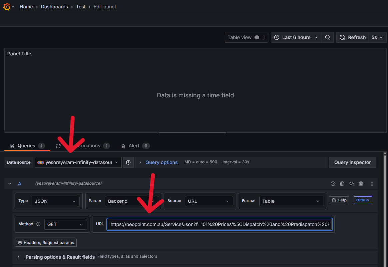Click the data source help icon
The height and width of the screenshot is (267, 388).
[x=128, y=162]
